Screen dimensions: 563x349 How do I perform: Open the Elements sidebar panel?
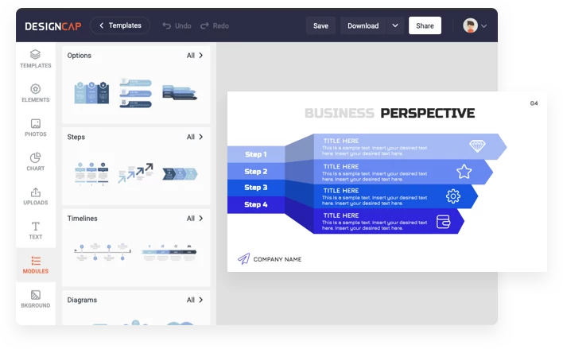35,93
